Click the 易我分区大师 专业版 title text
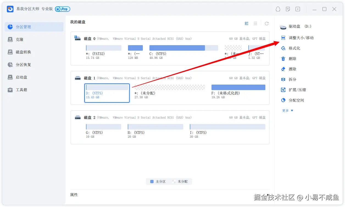 click(34, 9)
